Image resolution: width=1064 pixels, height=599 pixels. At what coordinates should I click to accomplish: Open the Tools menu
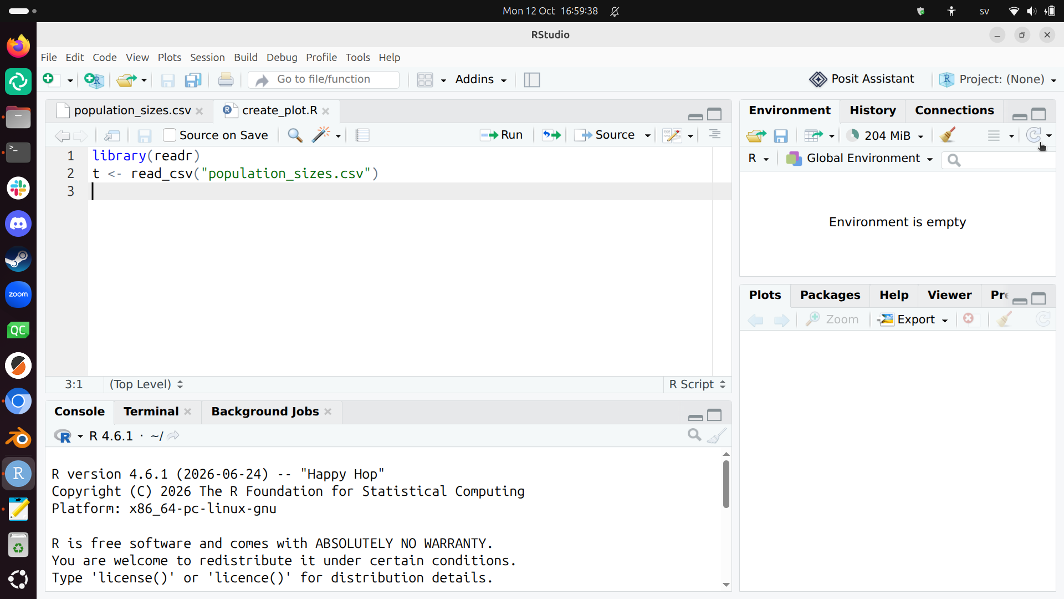(x=357, y=57)
